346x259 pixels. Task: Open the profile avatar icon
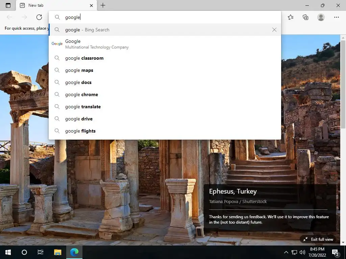(x=321, y=17)
